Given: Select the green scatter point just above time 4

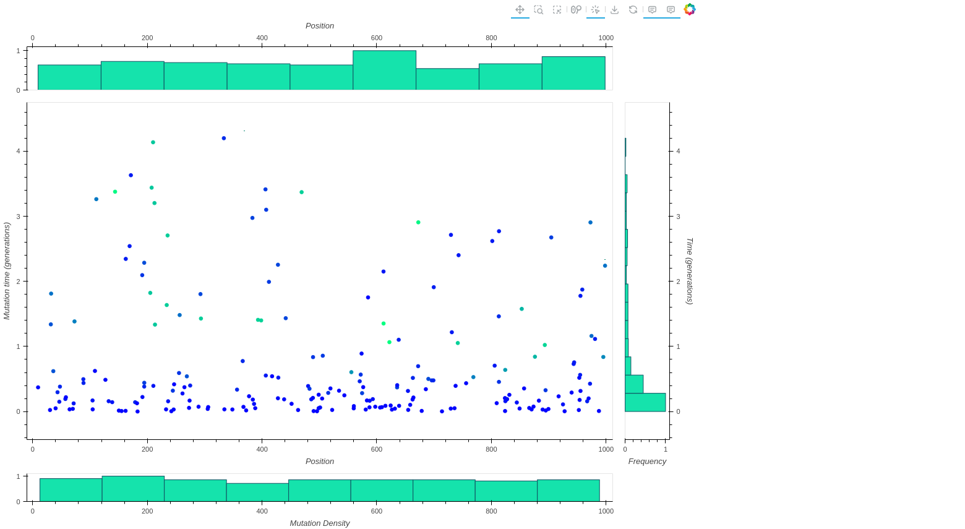Looking at the screenshot, I should (x=153, y=142).
